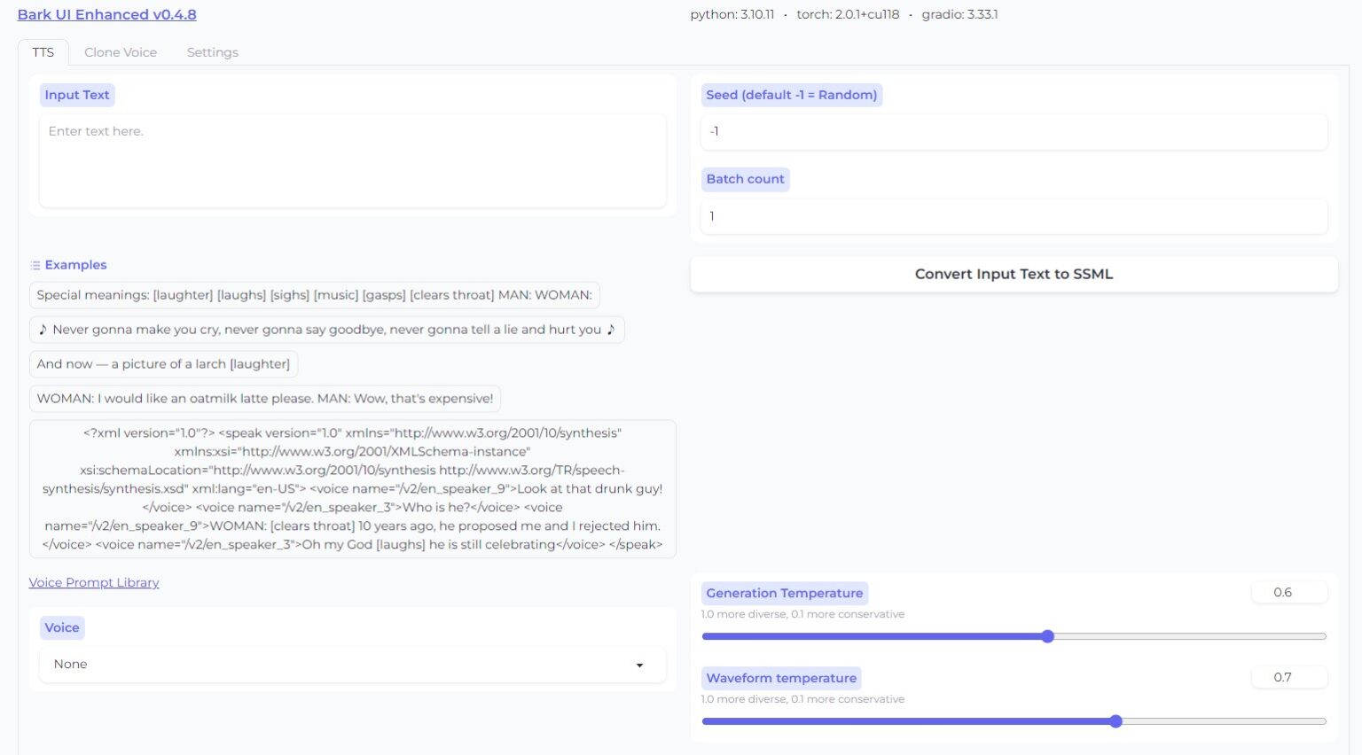Viewport: 1362px width, 755px height.
Task: Adjust the Generation Temperature slider handle
Action: coord(1047,636)
